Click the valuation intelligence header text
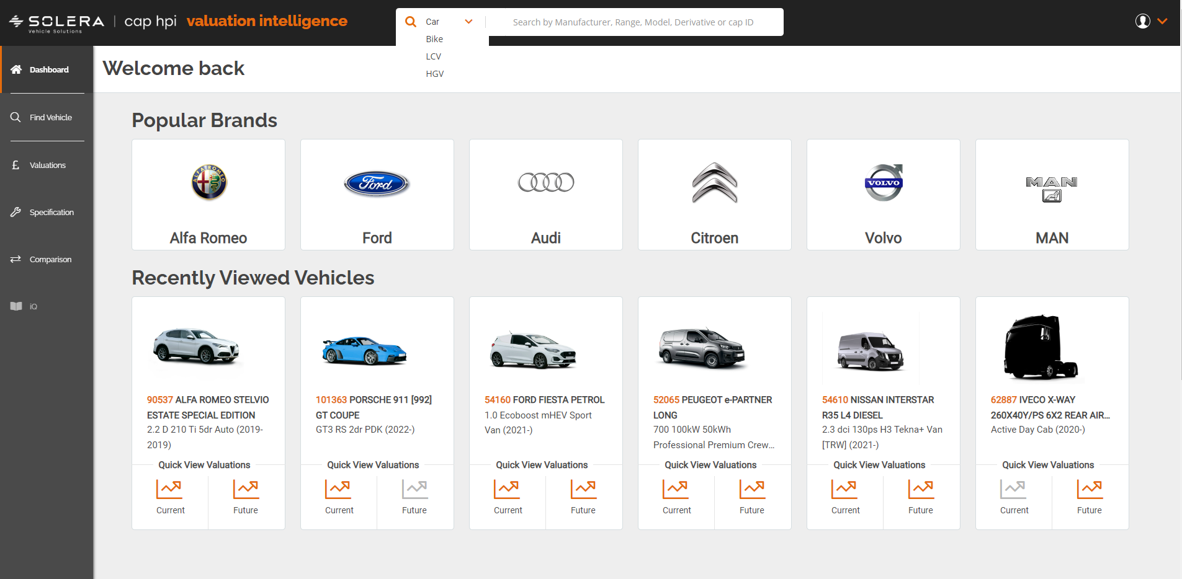This screenshot has height=579, width=1182. [267, 21]
